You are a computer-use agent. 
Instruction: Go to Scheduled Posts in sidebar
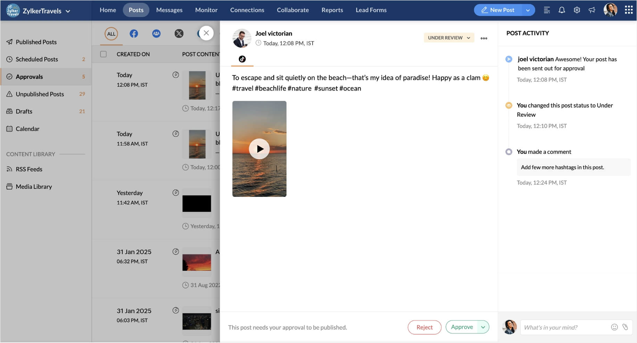[37, 59]
